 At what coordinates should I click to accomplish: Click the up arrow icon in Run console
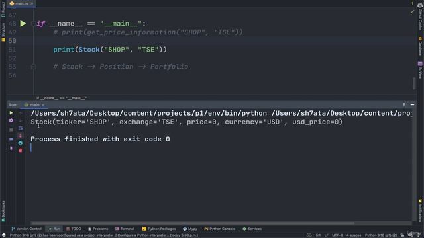[21, 113]
